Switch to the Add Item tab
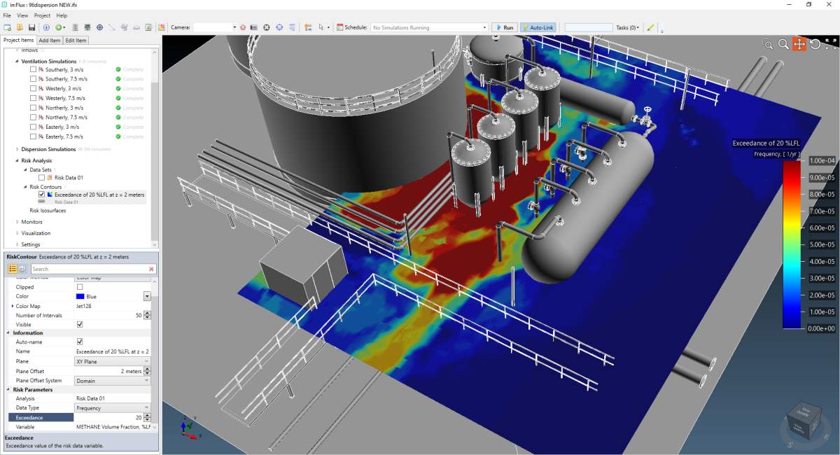 [49, 40]
